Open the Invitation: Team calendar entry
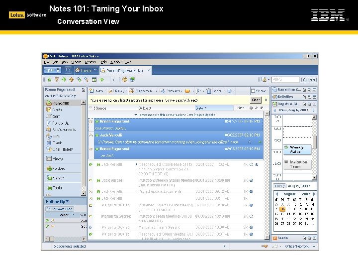This screenshot has width=358, height=269. 297,164
